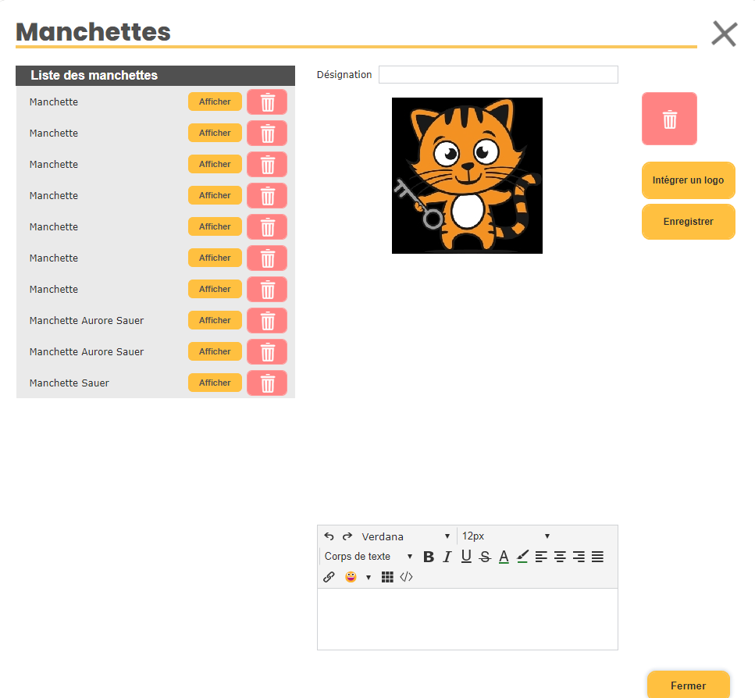This screenshot has width=755, height=698.
Task: Toggle underline formatting
Action: click(466, 557)
